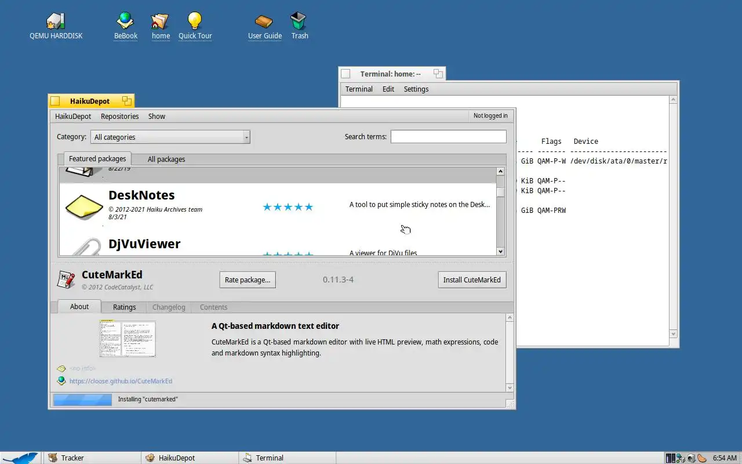Click the DjVuViewer paperclip package icon
Image resolution: width=742 pixels, height=464 pixels.
(86, 247)
